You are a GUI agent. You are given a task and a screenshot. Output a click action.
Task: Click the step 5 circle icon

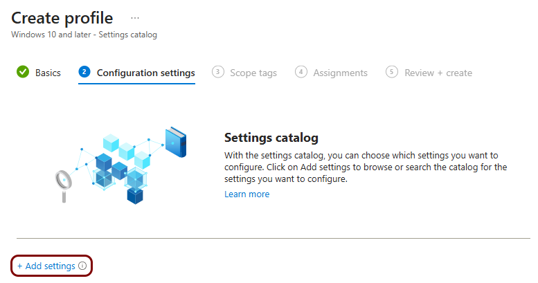392,72
